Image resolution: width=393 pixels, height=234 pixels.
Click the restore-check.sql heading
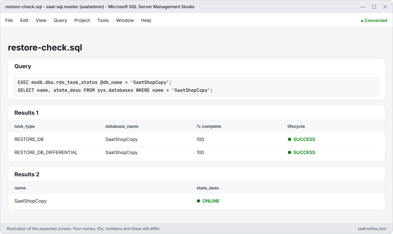(45, 48)
